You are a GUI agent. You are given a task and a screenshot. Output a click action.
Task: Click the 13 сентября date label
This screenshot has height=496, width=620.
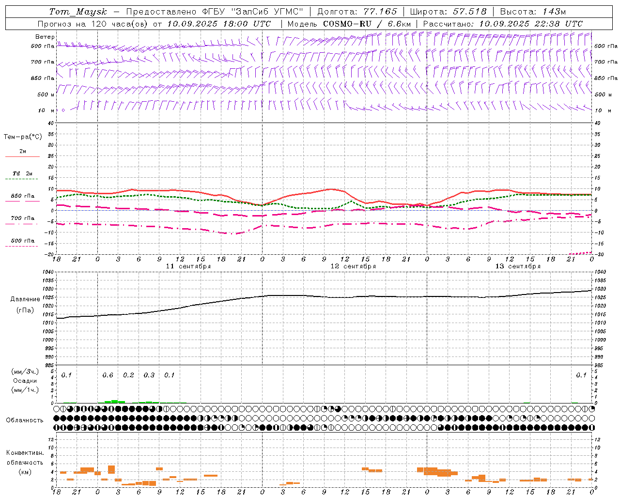tap(518, 266)
